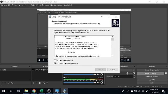Open desktop audio settings gear
This screenshot has width=168, height=94.
pos(102,74)
